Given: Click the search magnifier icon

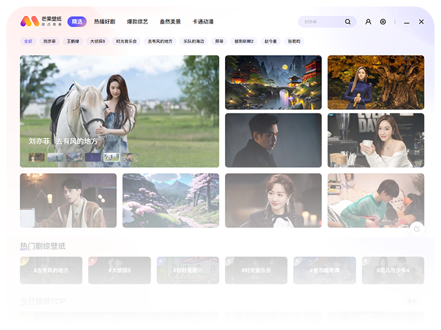Looking at the screenshot, I should [348, 21].
